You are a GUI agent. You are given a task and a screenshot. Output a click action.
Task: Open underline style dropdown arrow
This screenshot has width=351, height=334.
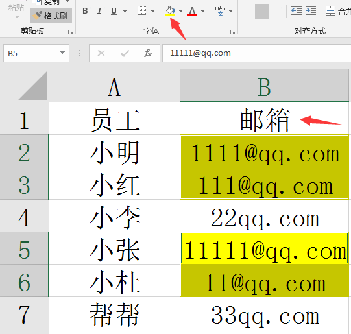[125, 11]
